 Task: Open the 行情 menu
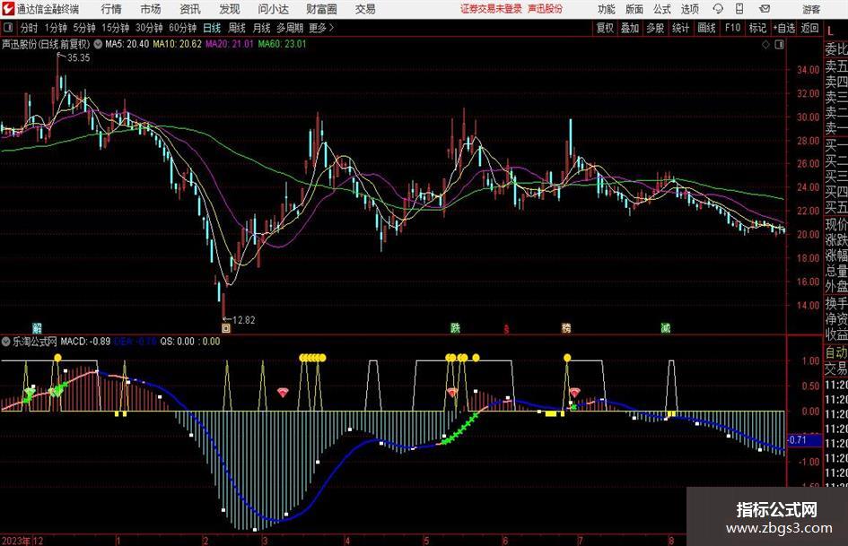click(111, 9)
